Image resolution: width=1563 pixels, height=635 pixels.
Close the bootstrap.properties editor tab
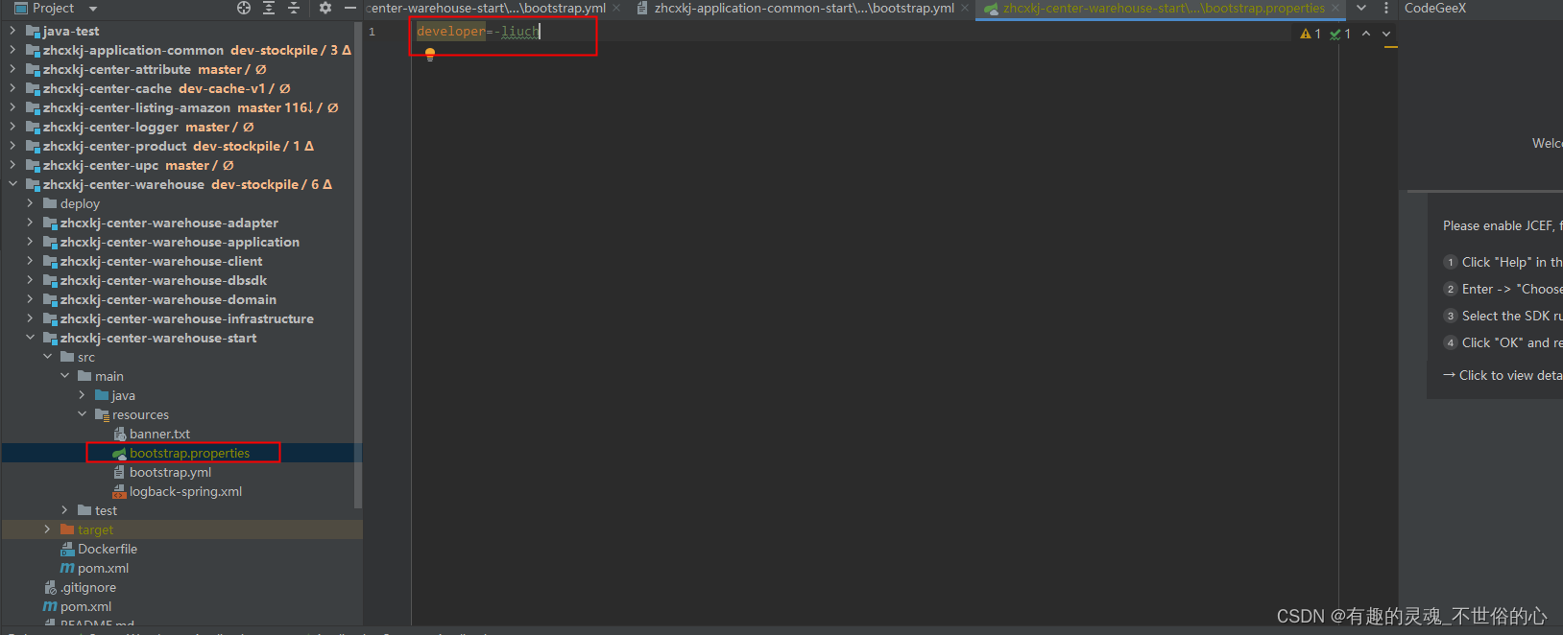(x=1335, y=8)
